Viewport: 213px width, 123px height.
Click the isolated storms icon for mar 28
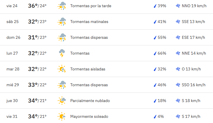pos(62,69)
